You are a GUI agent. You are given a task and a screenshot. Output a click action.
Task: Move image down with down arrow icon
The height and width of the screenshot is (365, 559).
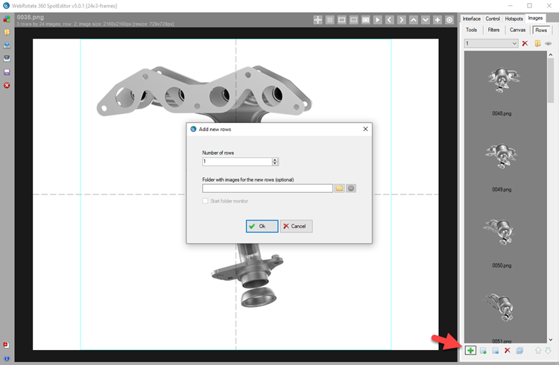(x=549, y=351)
